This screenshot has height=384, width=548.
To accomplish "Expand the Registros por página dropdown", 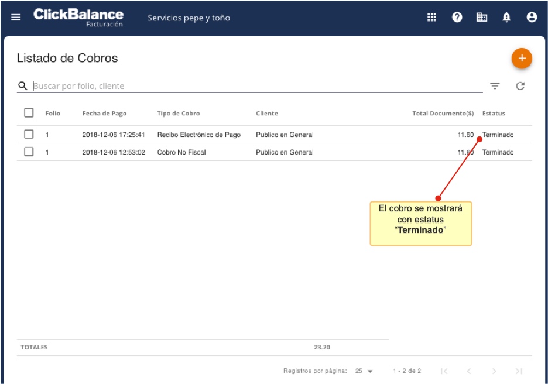I will click(x=364, y=371).
